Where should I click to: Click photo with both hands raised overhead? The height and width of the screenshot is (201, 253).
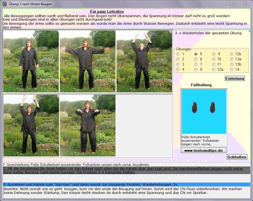[31, 125]
